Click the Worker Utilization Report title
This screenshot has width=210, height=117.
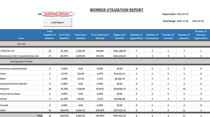(116, 10)
